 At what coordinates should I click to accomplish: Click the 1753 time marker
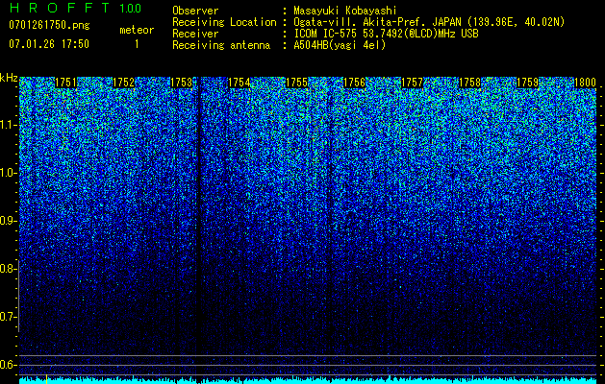182,83
